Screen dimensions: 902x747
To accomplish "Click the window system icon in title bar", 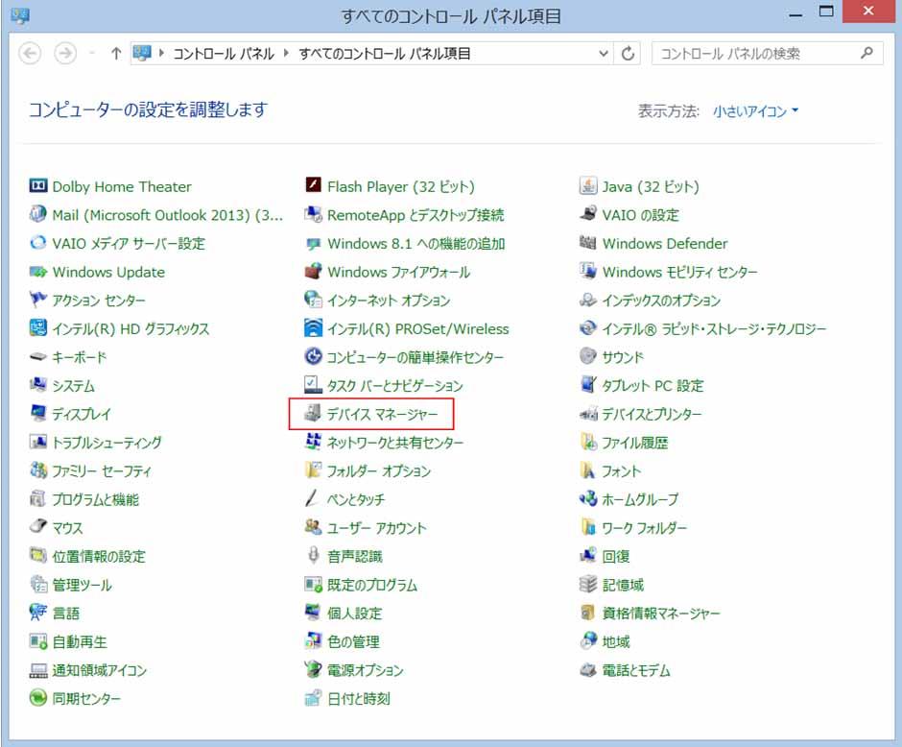I will pos(20,15).
